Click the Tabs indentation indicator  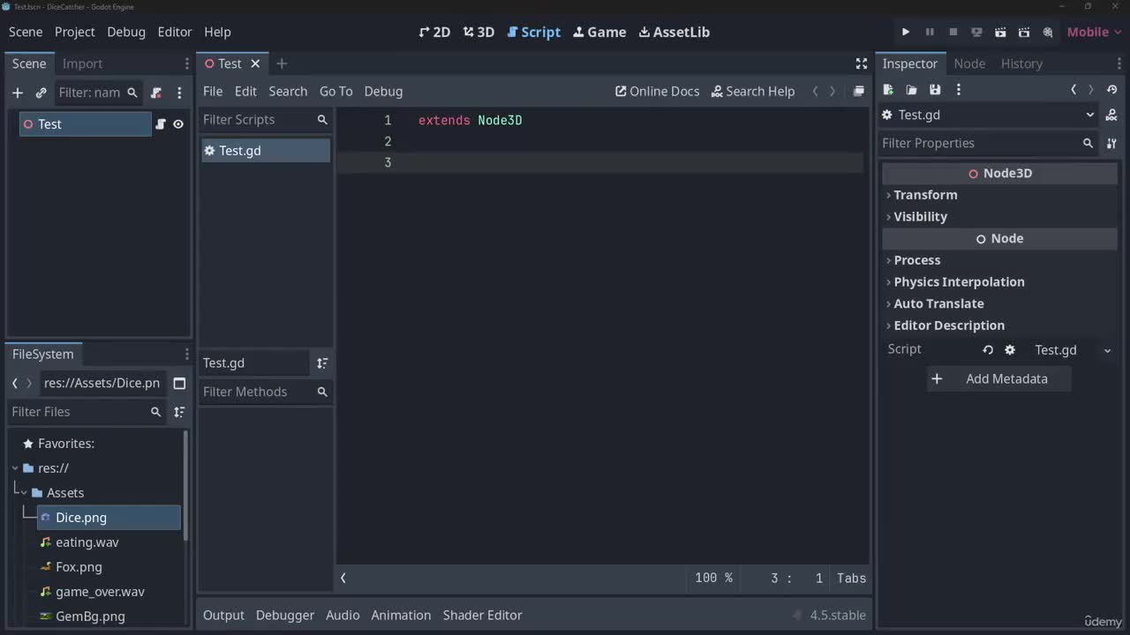[x=851, y=579]
